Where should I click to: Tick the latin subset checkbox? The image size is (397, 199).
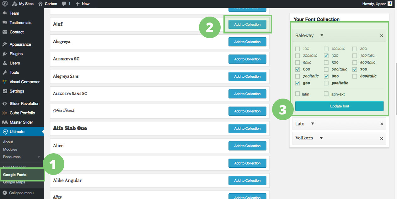tap(298, 94)
